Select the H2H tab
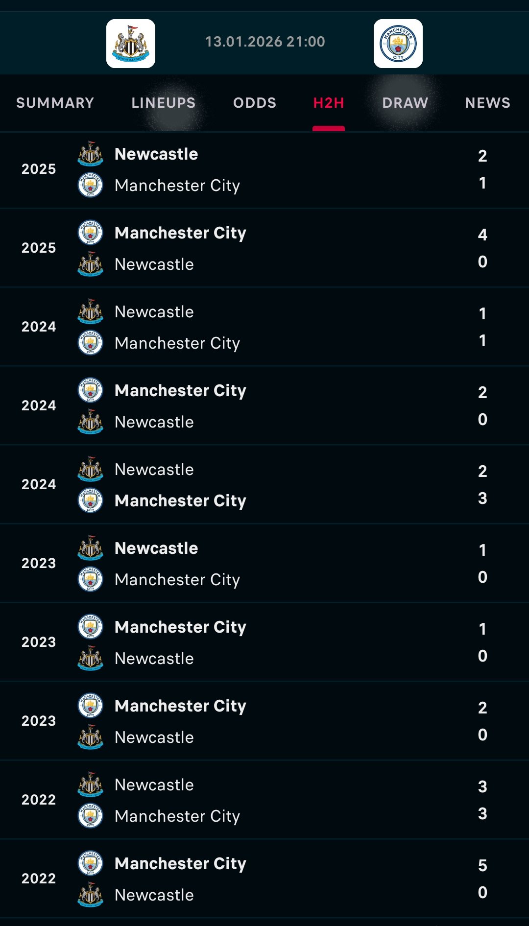Image resolution: width=529 pixels, height=926 pixels. (x=329, y=103)
